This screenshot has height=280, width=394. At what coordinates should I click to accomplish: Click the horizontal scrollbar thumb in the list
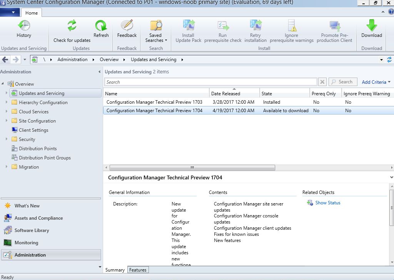[192, 167]
